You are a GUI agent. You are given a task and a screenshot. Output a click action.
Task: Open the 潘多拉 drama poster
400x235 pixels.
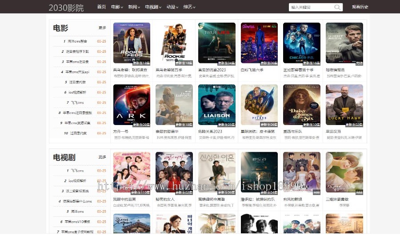(259, 173)
